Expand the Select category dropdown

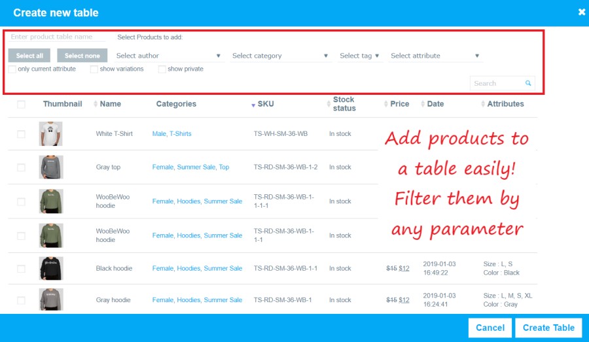coord(280,56)
